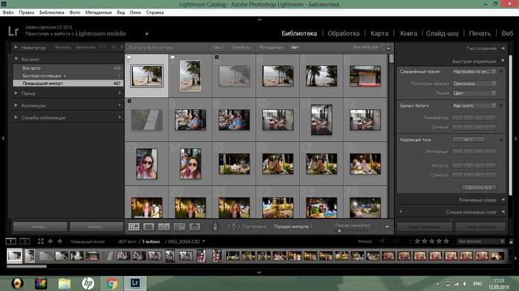Open Chrome from the taskbar

(112, 283)
